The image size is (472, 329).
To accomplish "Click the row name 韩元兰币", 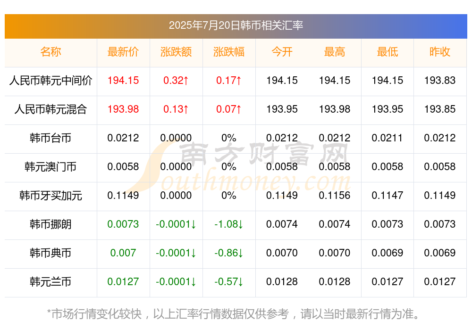I will [51, 282].
